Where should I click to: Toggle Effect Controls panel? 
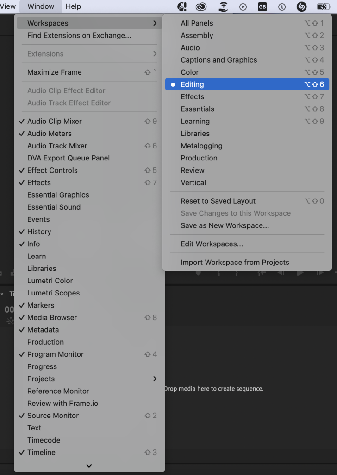point(89,170)
